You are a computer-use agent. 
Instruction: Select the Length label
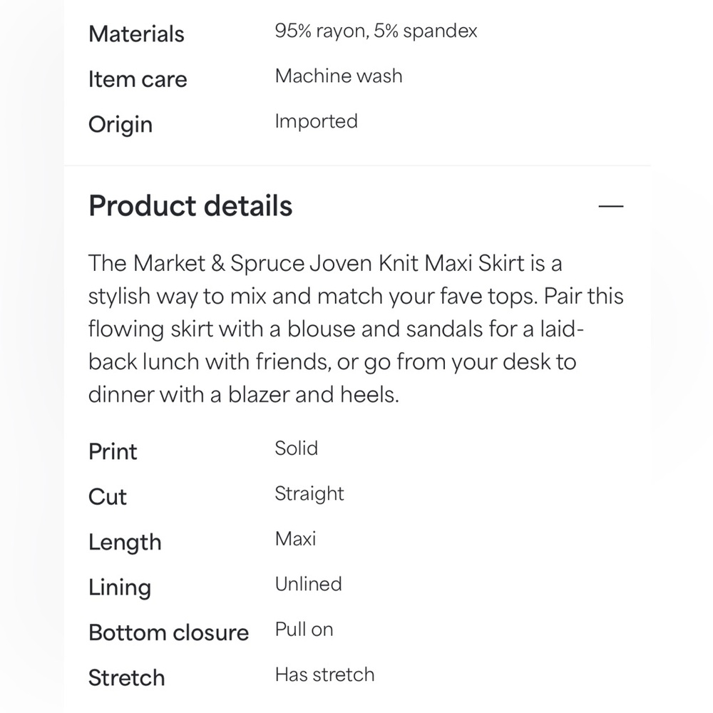(x=125, y=542)
